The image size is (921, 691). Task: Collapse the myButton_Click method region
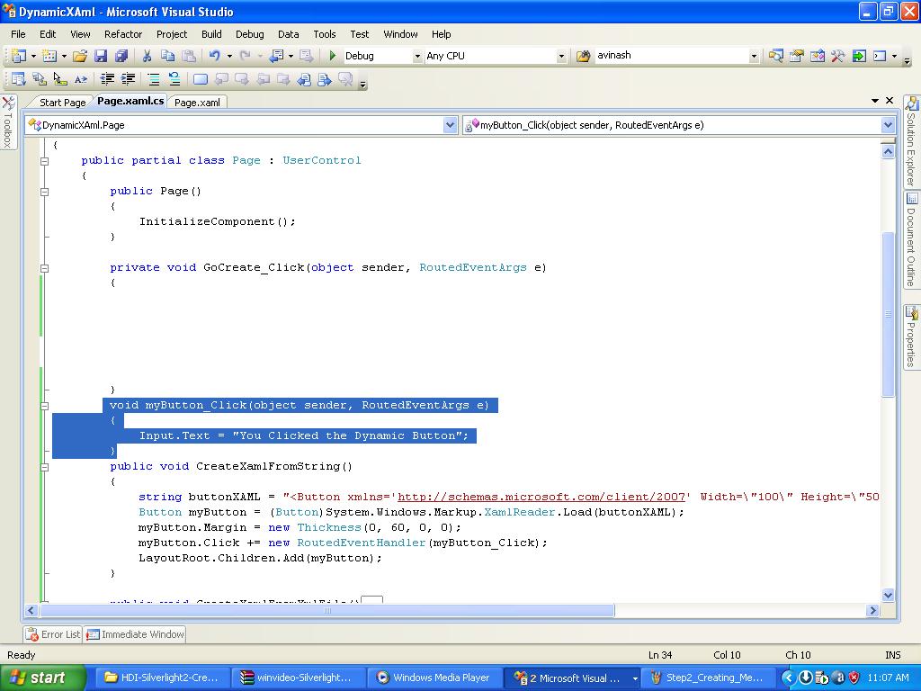click(x=45, y=406)
